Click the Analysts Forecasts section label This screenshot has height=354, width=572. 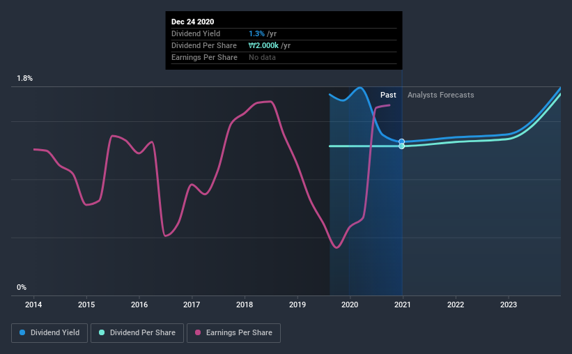[x=441, y=95]
